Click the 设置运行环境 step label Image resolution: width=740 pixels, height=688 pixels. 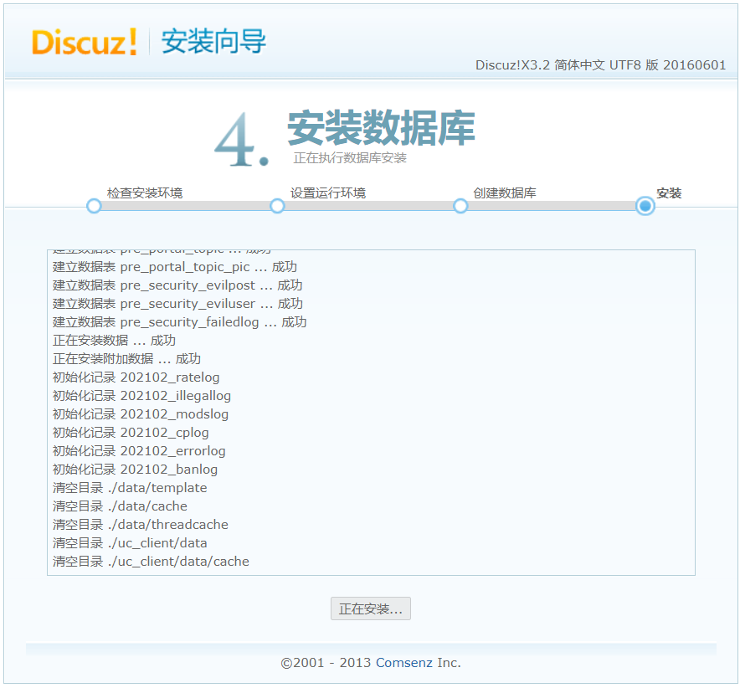point(328,193)
